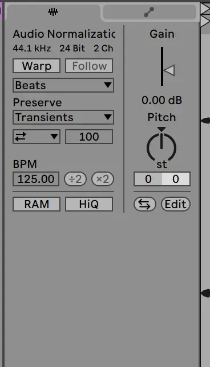Open the Preserve Transients dropdown
Image resolution: width=210 pixels, height=367 pixels.
coord(63,117)
